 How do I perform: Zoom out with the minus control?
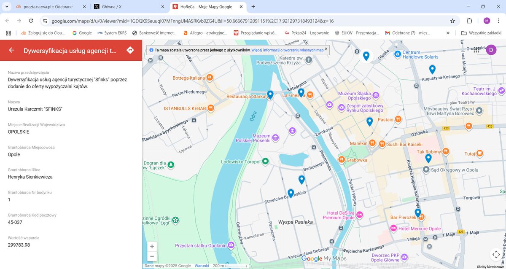click(152, 256)
